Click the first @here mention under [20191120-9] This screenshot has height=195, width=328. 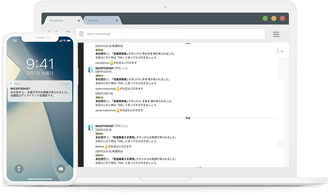tap(99, 75)
